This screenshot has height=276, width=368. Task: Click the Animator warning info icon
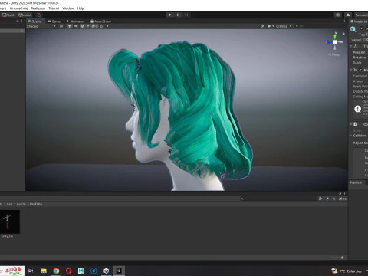(x=357, y=109)
